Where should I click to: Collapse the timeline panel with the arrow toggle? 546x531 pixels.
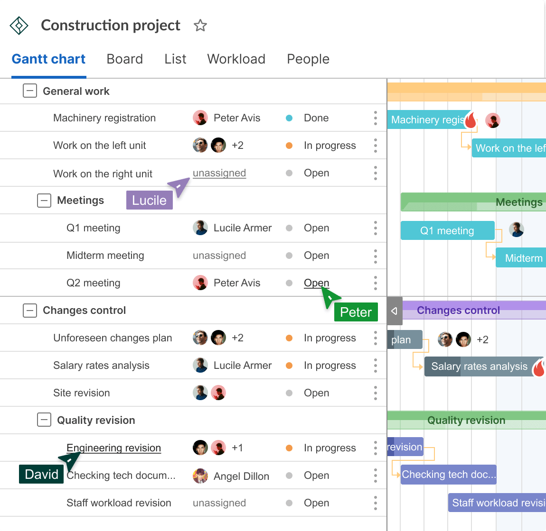pos(394,311)
